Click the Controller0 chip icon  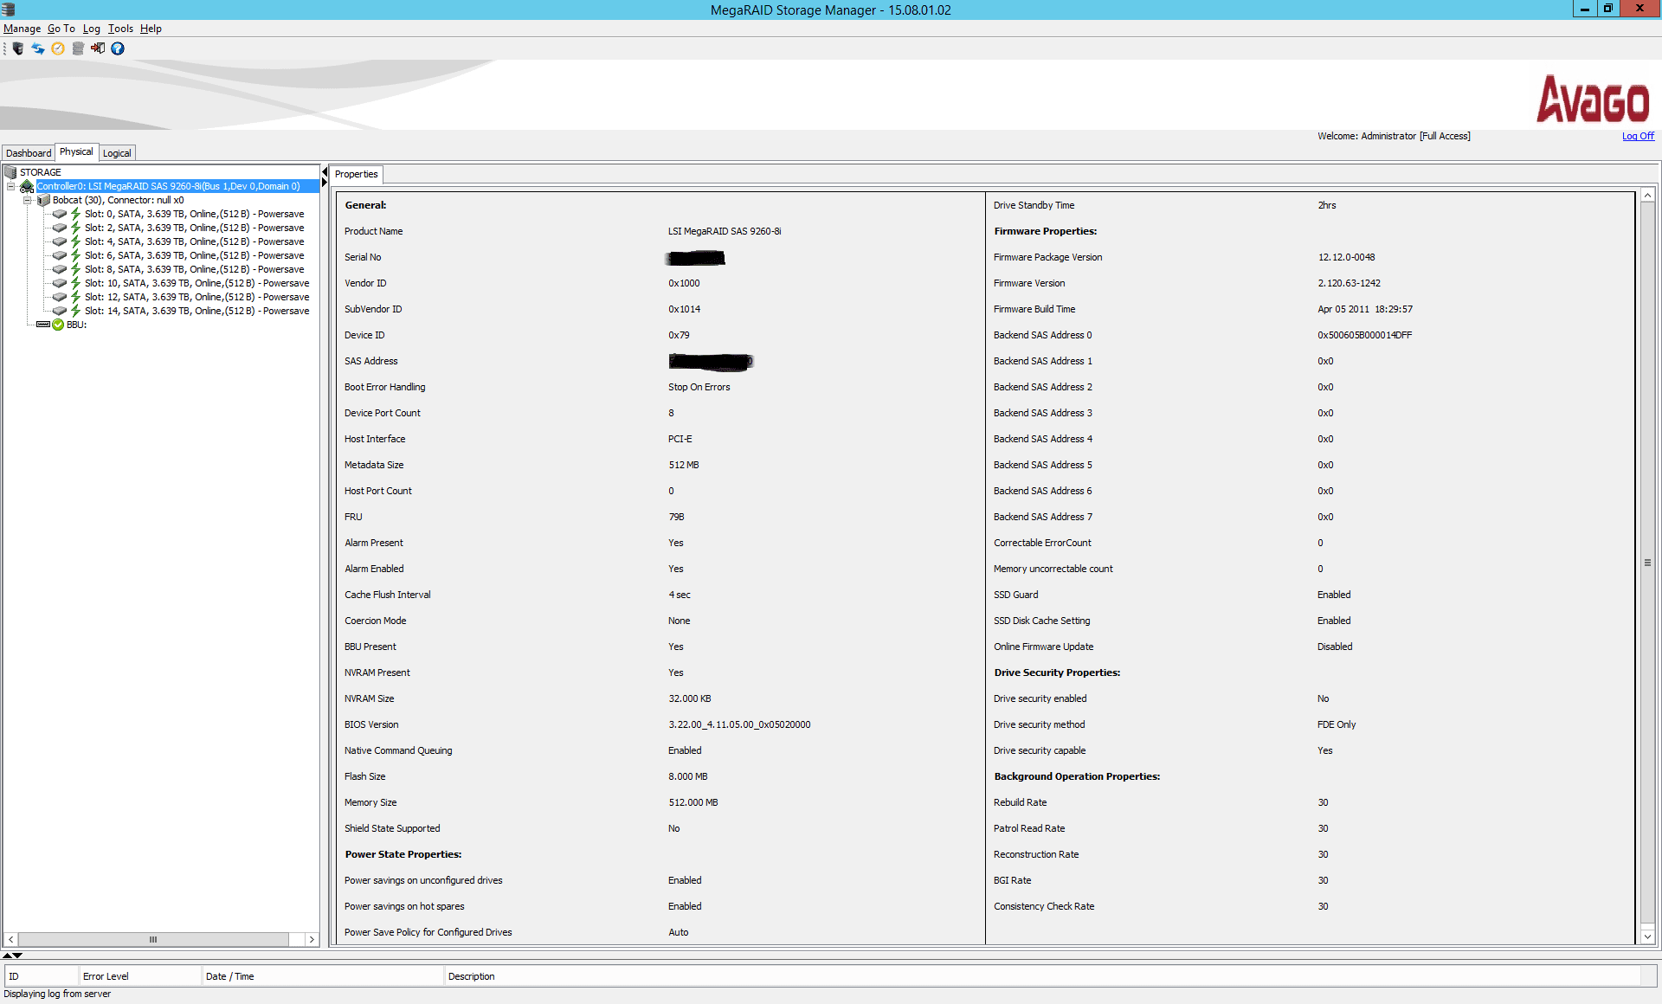click(27, 186)
